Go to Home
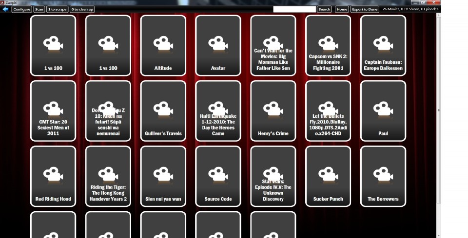This screenshot has width=468, height=238. (x=342, y=9)
